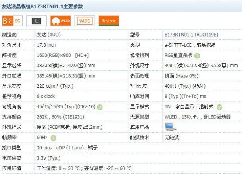242x174 pixels.
Task: Click the B8 SG badge icon
Action: pyautogui.click(x=12, y=20)
